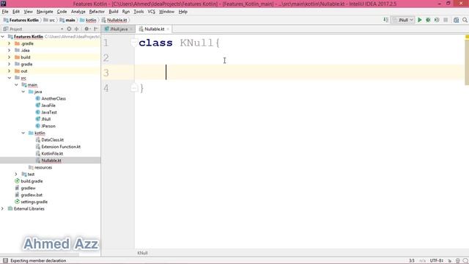Fold the KNull class using gutter marker
Viewport: 469px width, 264px height.
point(133,43)
